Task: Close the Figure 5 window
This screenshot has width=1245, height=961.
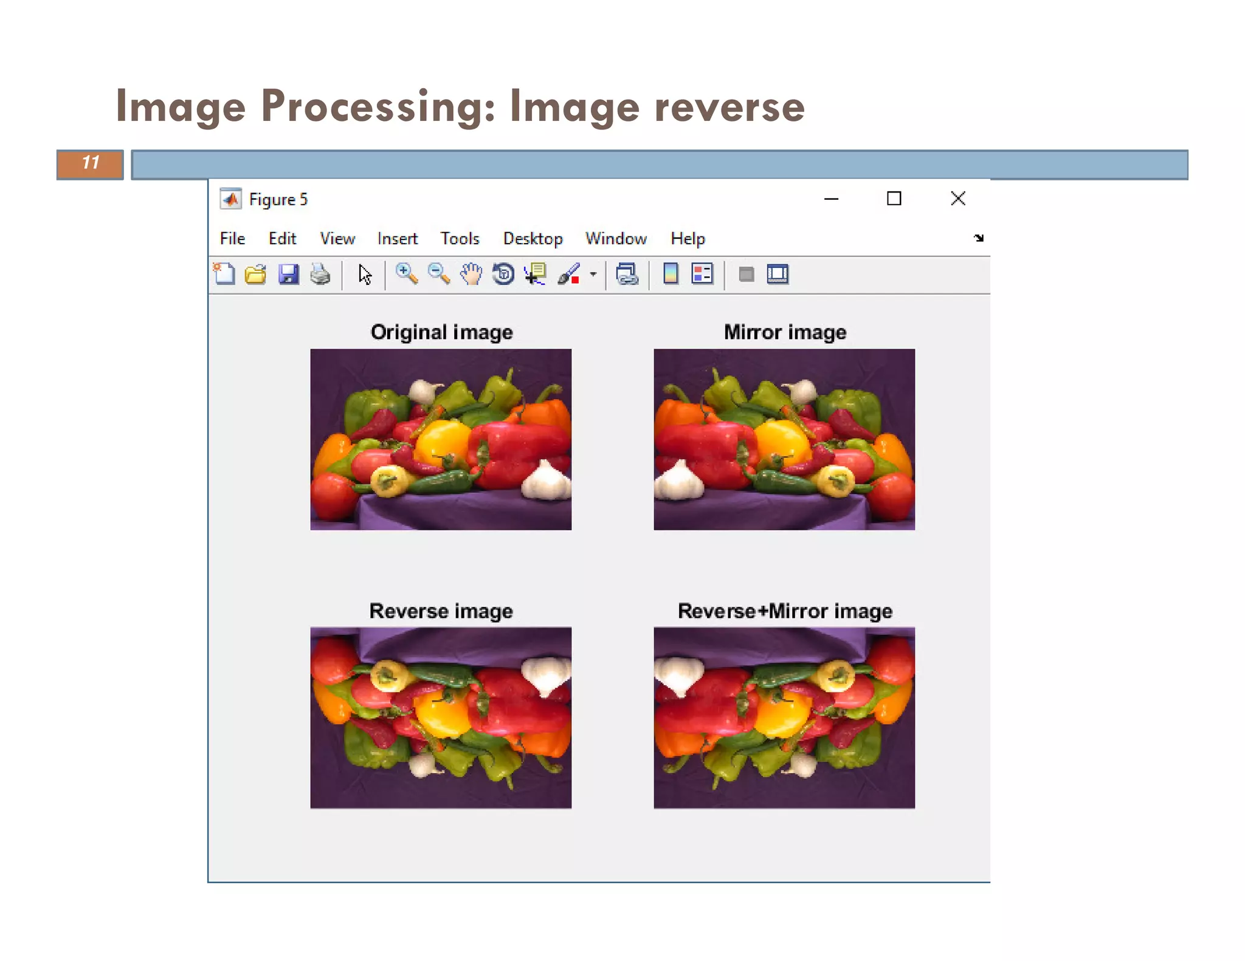Action: point(958,199)
